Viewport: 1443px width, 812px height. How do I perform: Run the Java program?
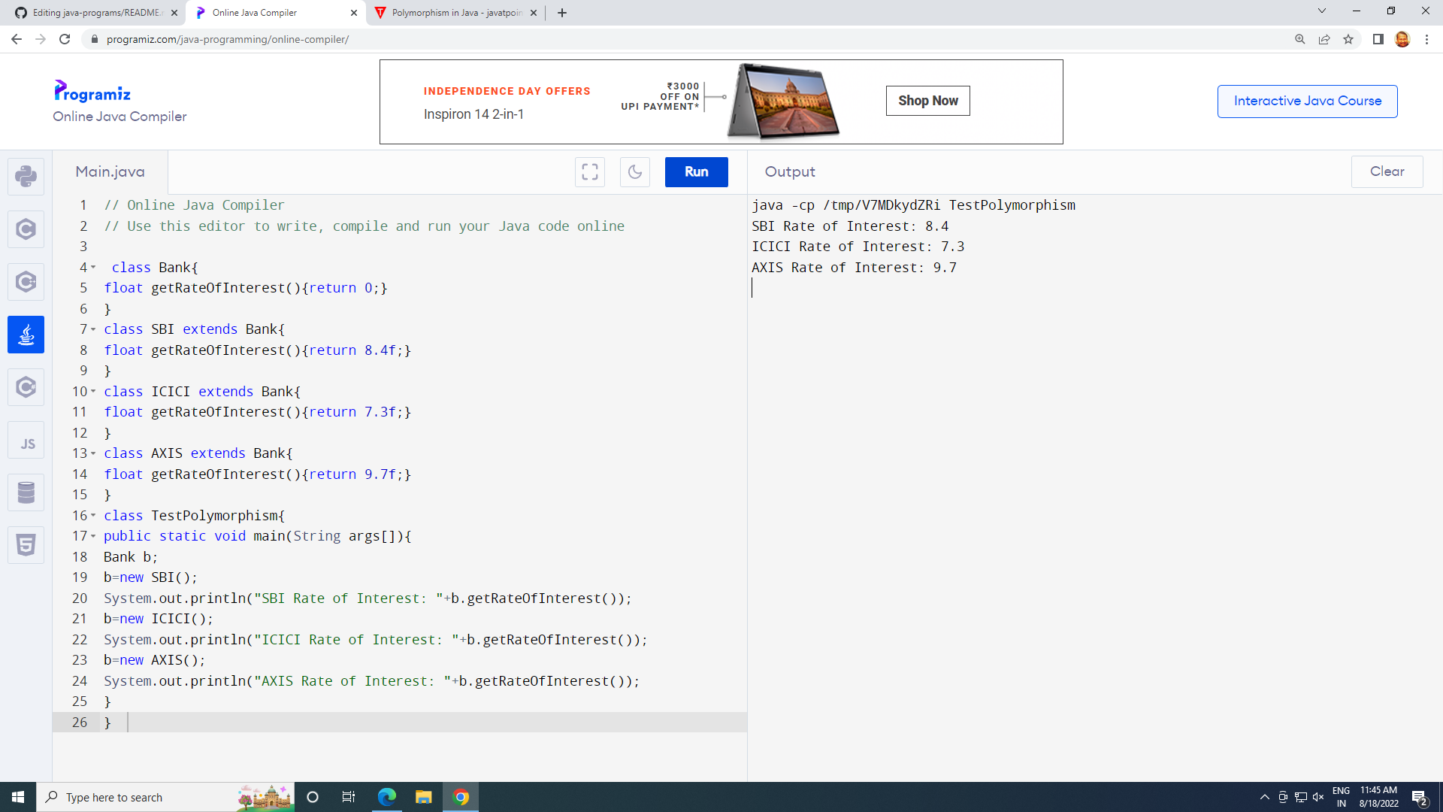[695, 171]
